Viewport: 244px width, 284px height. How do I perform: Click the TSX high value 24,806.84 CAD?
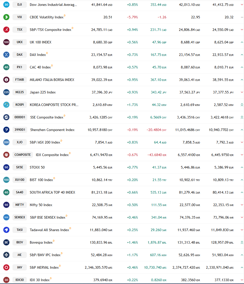[189, 30]
